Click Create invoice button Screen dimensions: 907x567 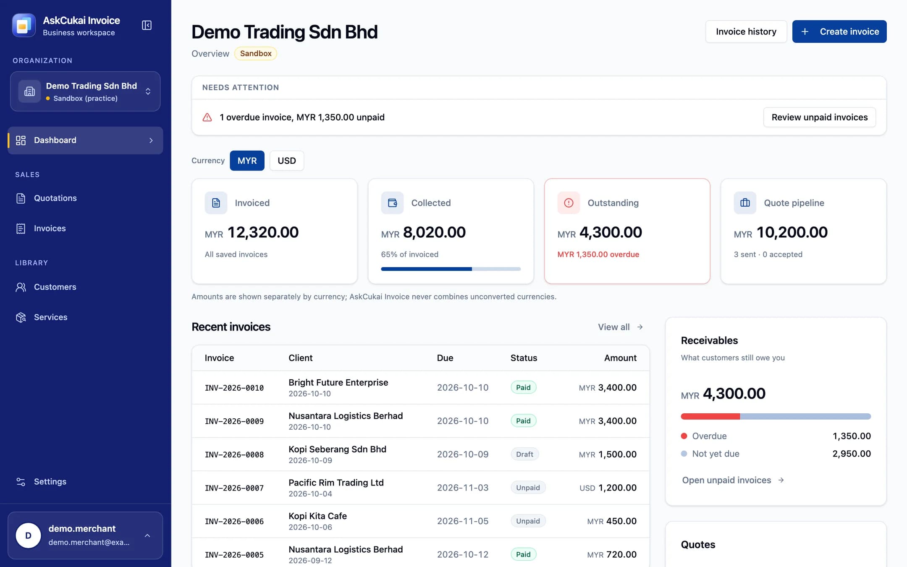click(x=839, y=31)
